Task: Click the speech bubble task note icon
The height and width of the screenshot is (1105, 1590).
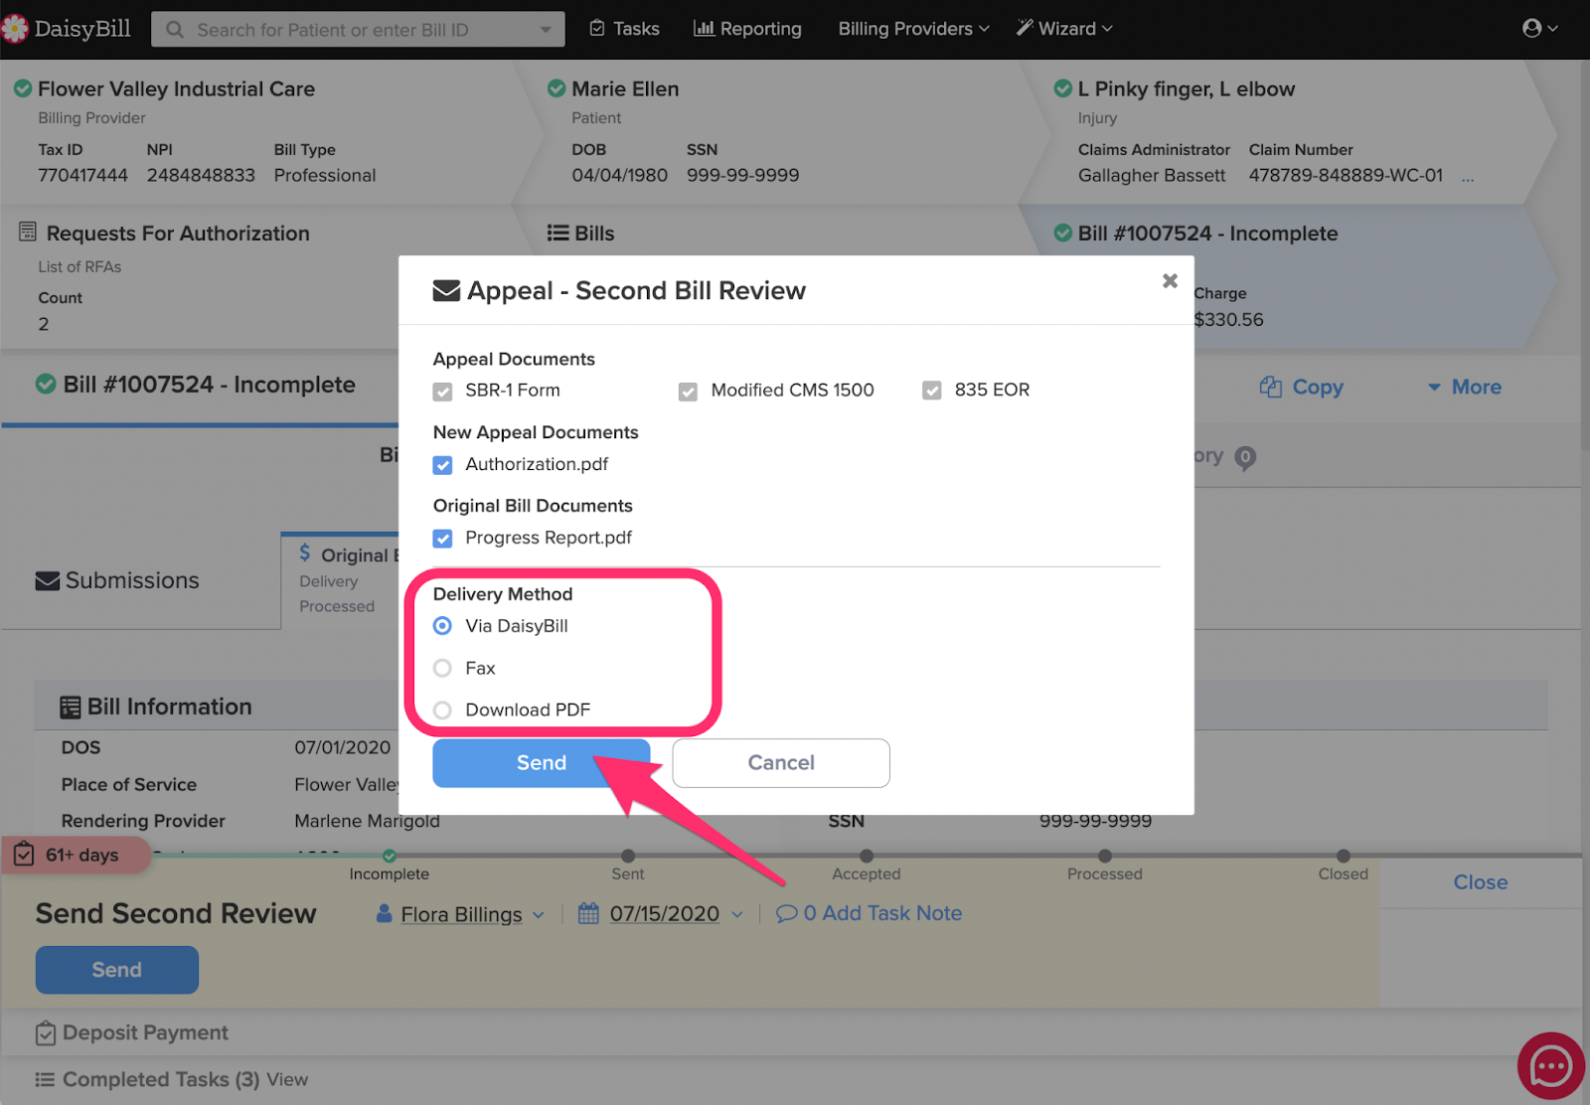Action: [x=786, y=913]
